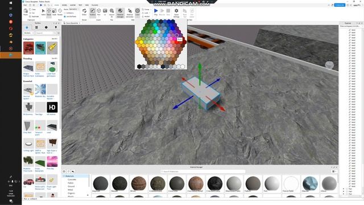Click the Toolbox search field
Viewport: 364px width, 205px height.
click(45, 33)
